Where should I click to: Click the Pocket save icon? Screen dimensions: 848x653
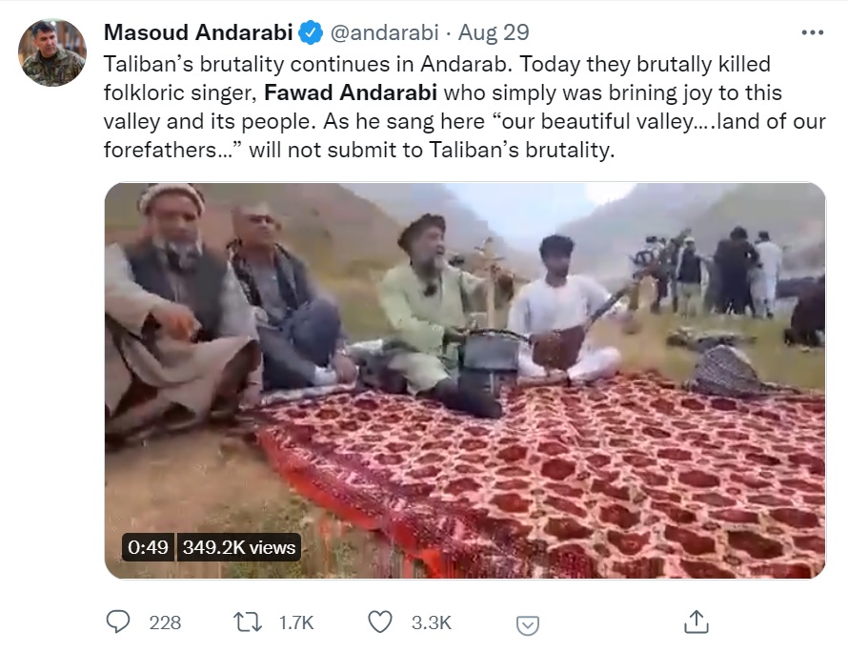click(527, 625)
